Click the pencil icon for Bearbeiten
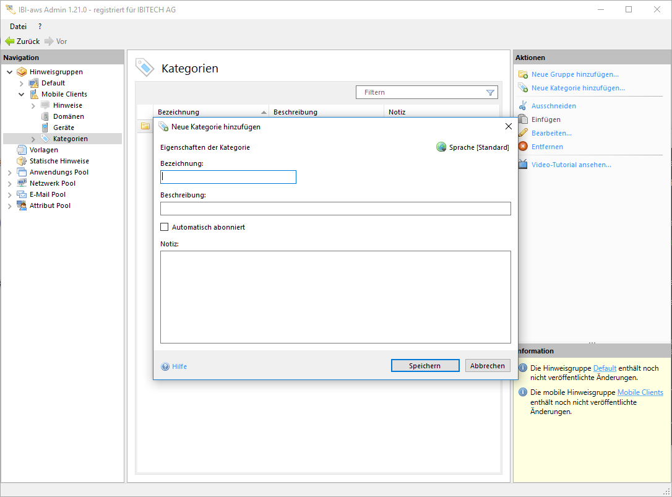 (x=523, y=133)
